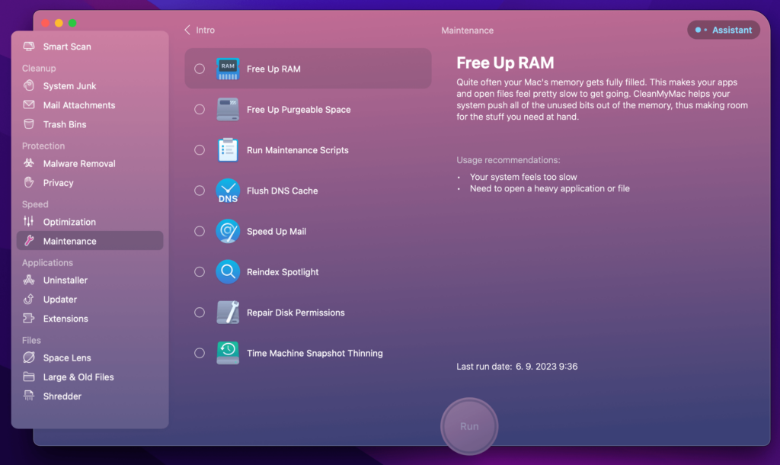The image size is (780, 465).
Task: Open Smart Scan monitor icon
Action: [29, 46]
